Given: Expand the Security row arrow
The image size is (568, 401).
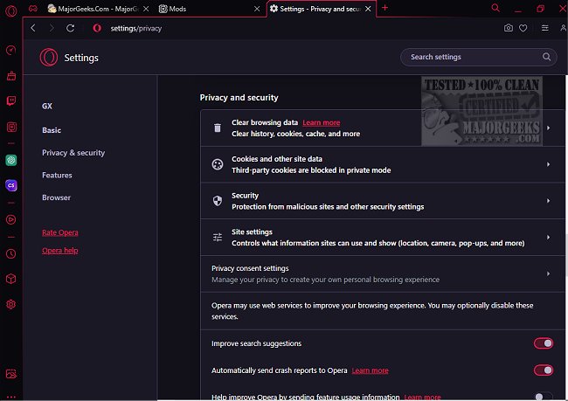Looking at the screenshot, I should pos(549,201).
